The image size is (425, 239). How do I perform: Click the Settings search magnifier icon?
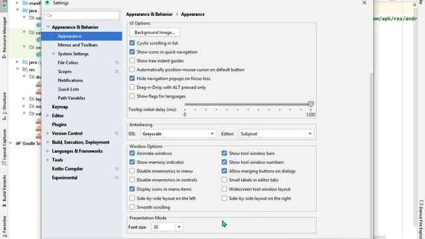(49, 15)
